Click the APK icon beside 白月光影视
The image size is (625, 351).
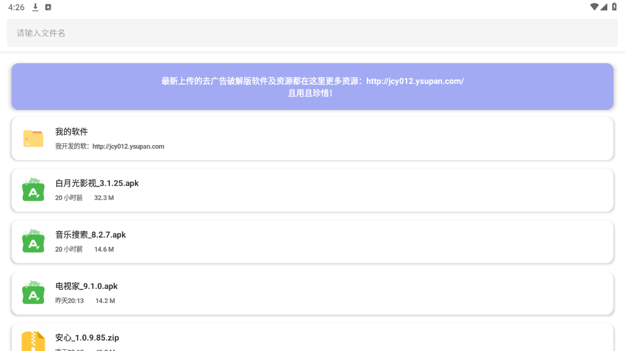pos(34,190)
